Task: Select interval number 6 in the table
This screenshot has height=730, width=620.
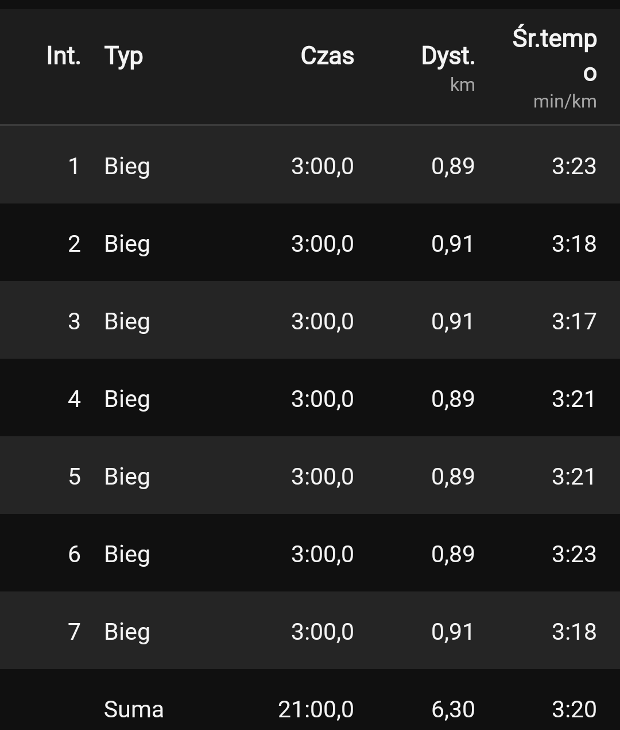Action: coord(74,554)
